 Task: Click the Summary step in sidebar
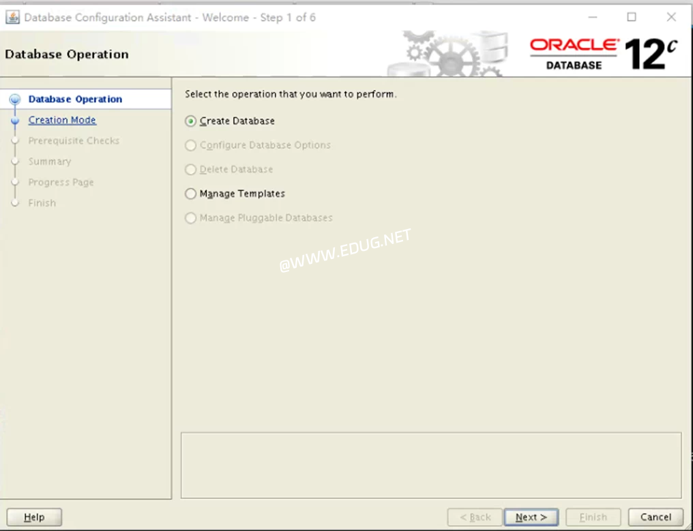click(x=50, y=162)
